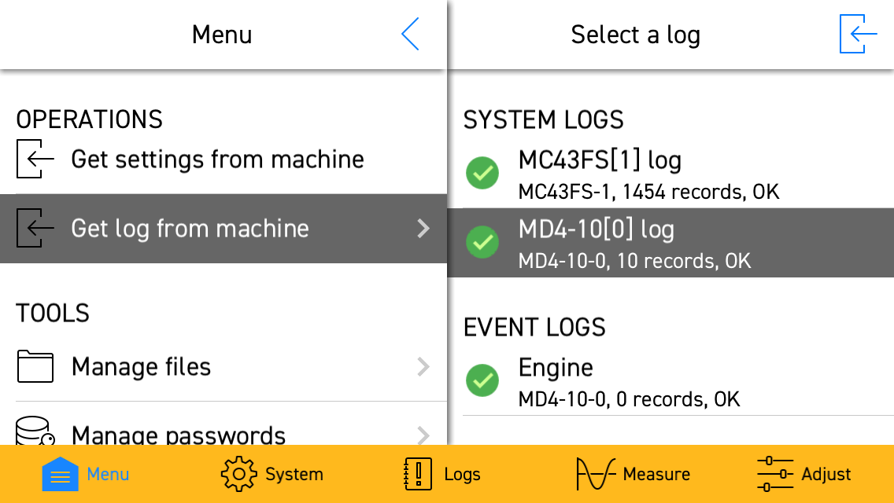Click the Logs notebook icon in bottom bar
This screenshot has height=503, width=894.
[418, 474]
